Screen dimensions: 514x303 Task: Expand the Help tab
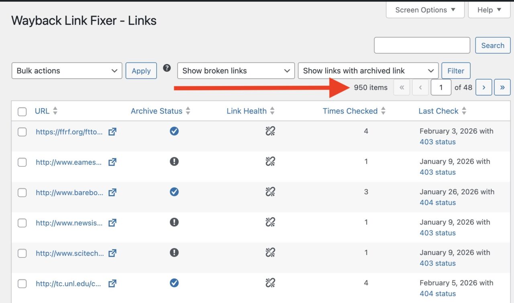(x=489, y=10)
